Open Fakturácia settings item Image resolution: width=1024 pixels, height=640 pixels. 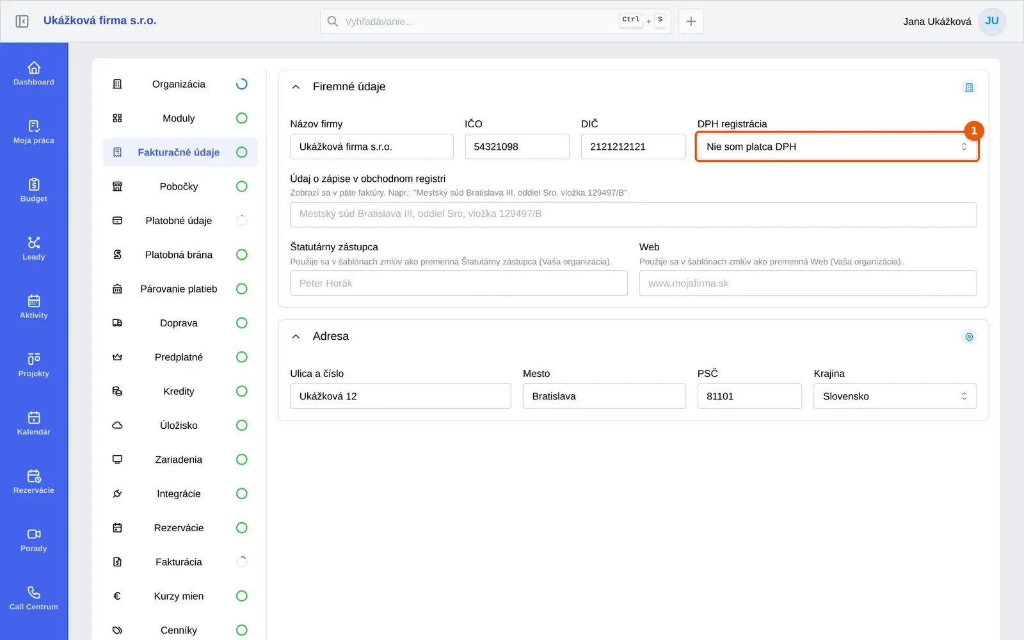point(180,562)
